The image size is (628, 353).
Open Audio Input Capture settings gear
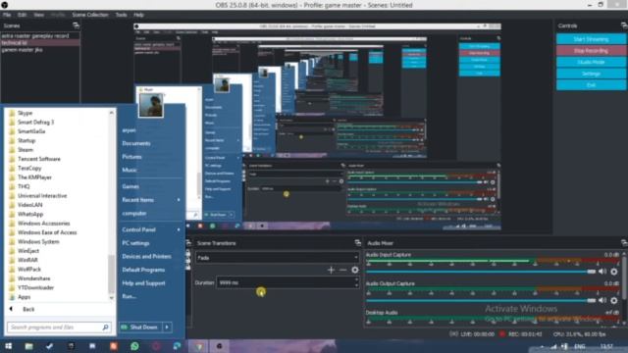point(614,272)
